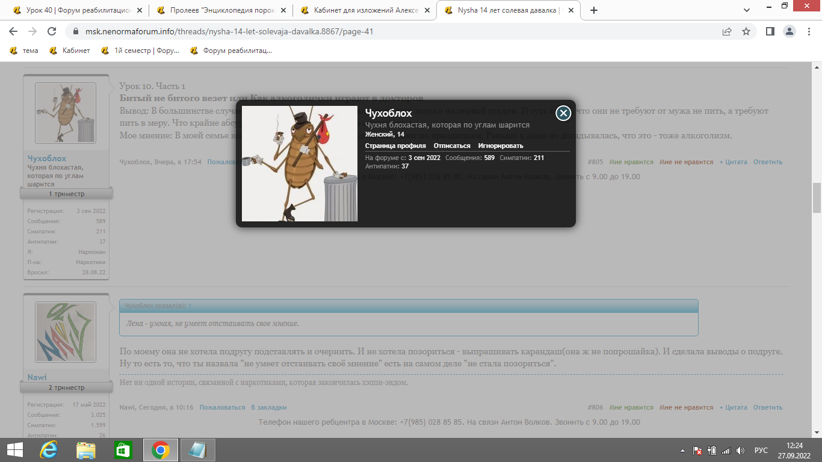Click Отписаться in the profile popup
Viewport: 822px width, 462px height.
coord(452,146)
